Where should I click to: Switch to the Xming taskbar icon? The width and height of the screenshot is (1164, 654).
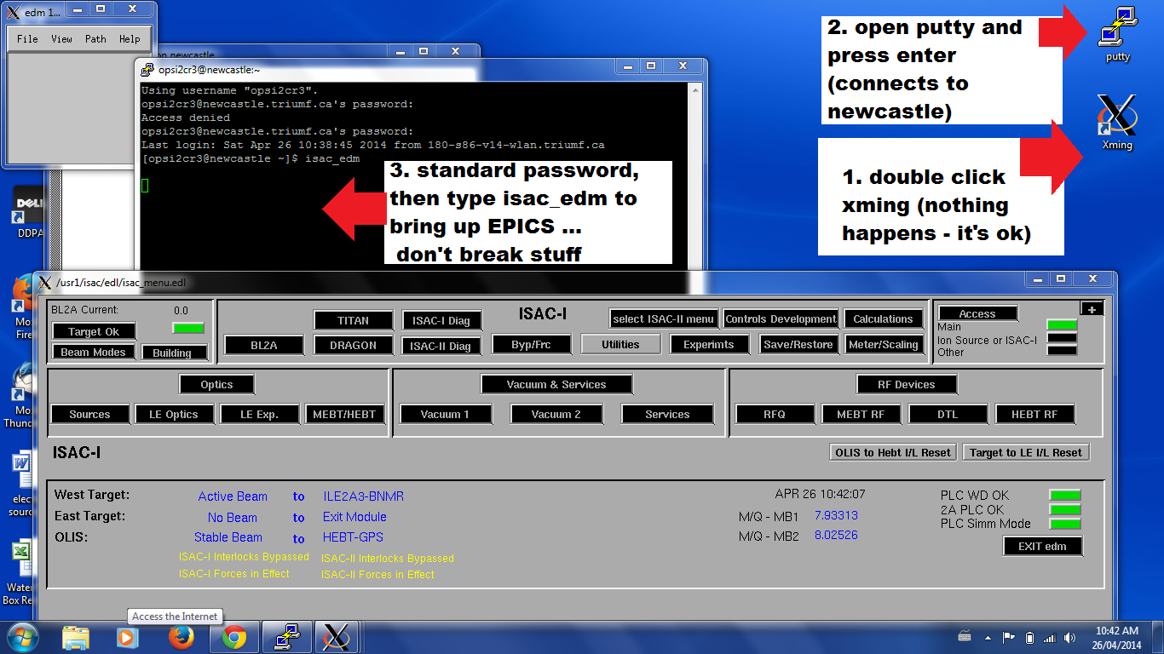tap(337, 637)
